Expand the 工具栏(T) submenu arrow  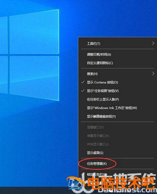click(x=153, y=44)
